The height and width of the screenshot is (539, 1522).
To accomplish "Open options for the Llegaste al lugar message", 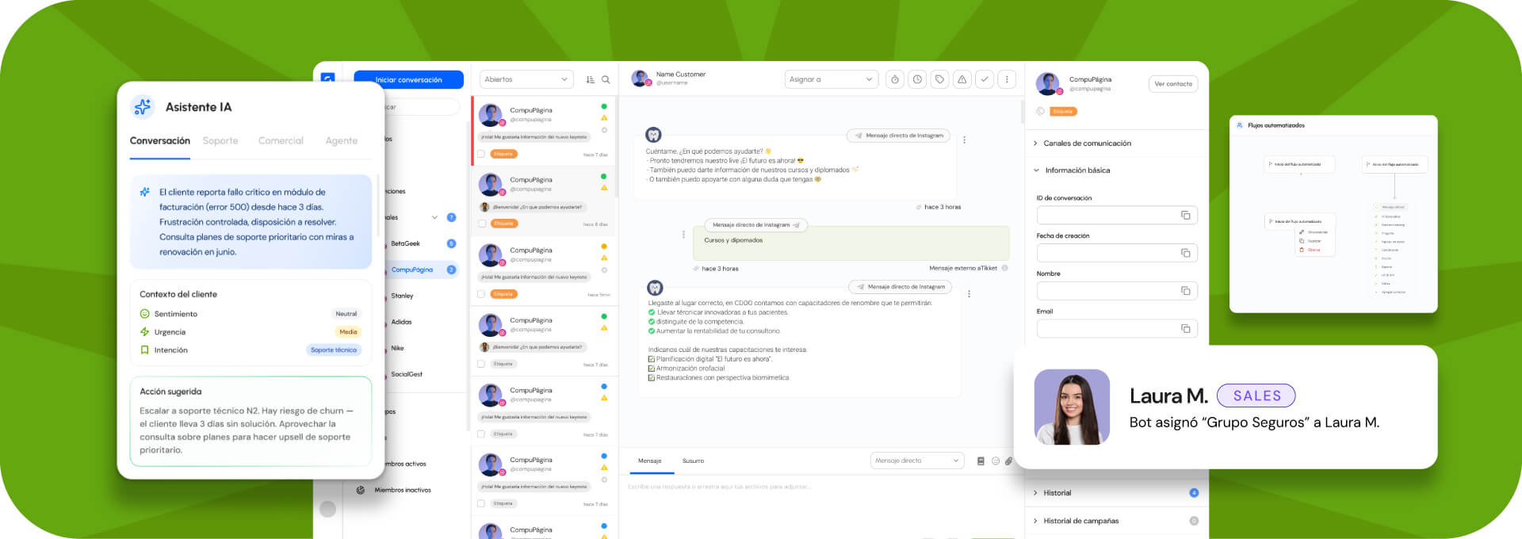I will coord(969,294).
